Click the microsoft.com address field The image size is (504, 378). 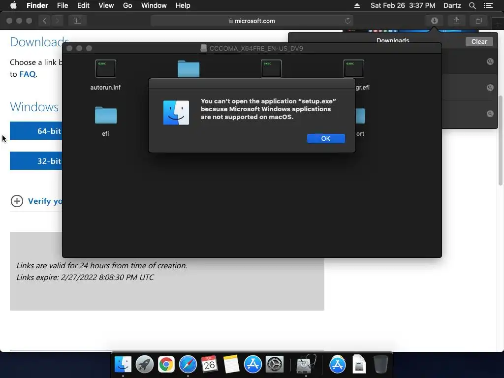[252, 21]
